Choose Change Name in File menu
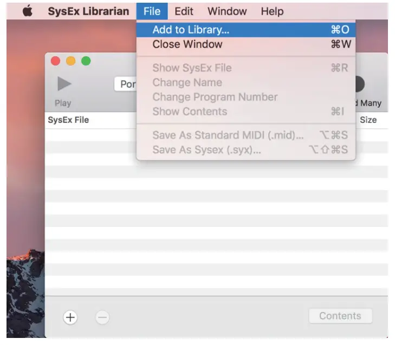Screen dimensions: 395x345 [x=246, y=82]
